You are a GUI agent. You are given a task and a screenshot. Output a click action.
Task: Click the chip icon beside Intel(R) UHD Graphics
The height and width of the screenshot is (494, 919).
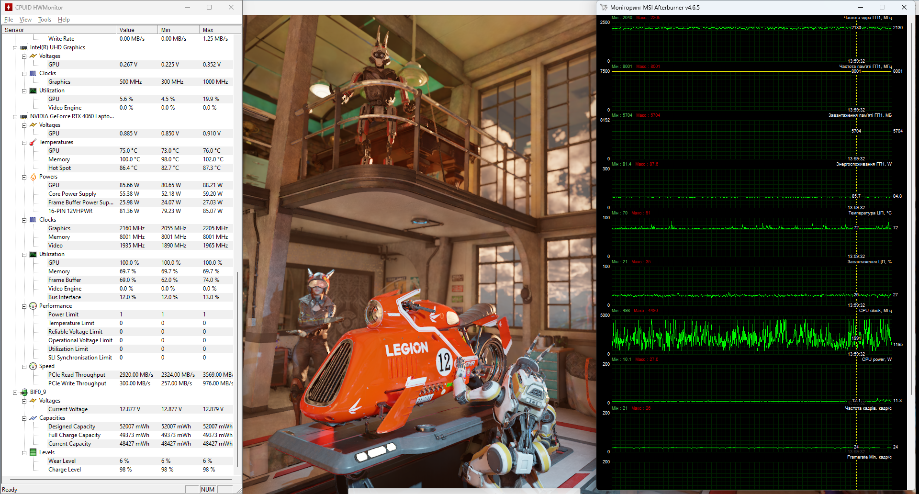24,47
